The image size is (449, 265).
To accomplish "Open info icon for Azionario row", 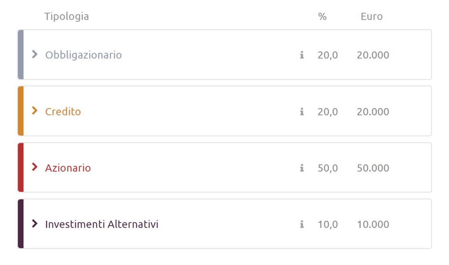I will [302, 168].
